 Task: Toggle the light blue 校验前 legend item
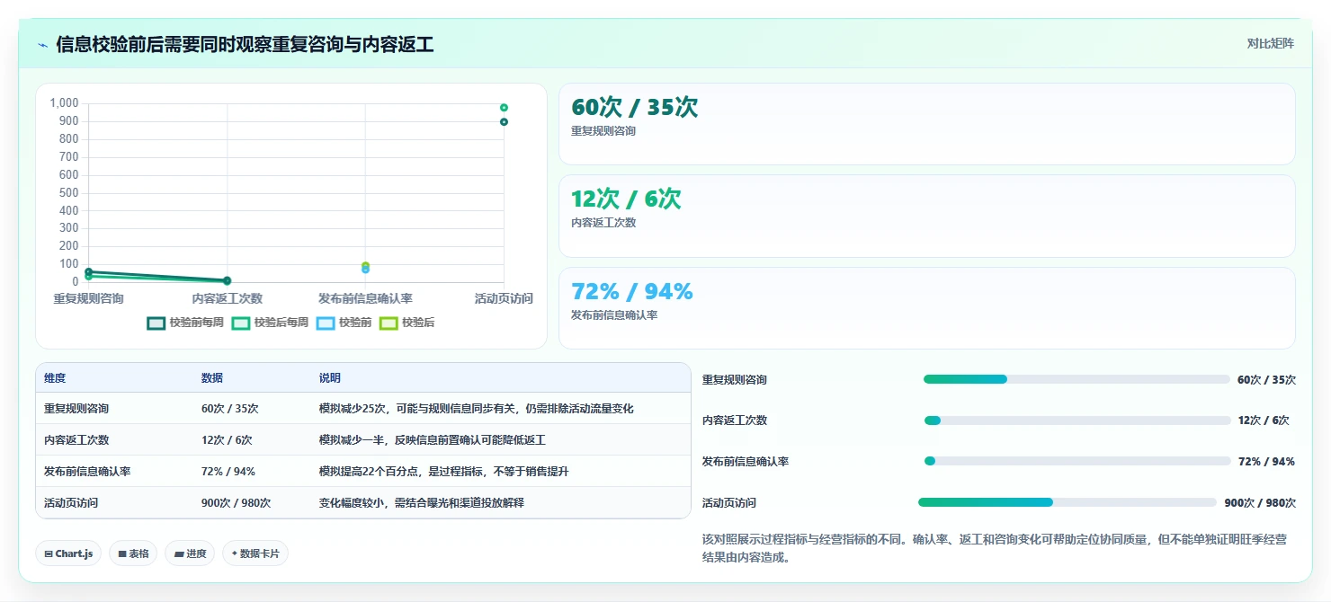[344, 323]
